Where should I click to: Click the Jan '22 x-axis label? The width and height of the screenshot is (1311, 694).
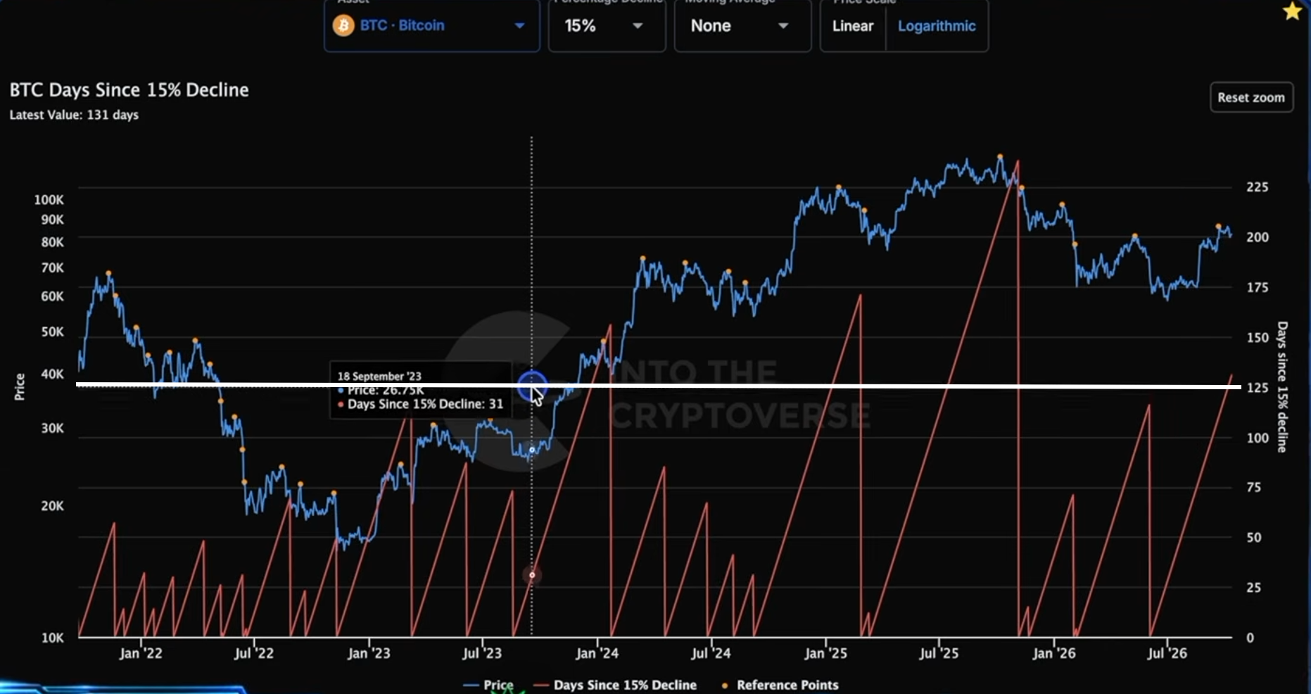pyautogui.click(x=141, y=653)
